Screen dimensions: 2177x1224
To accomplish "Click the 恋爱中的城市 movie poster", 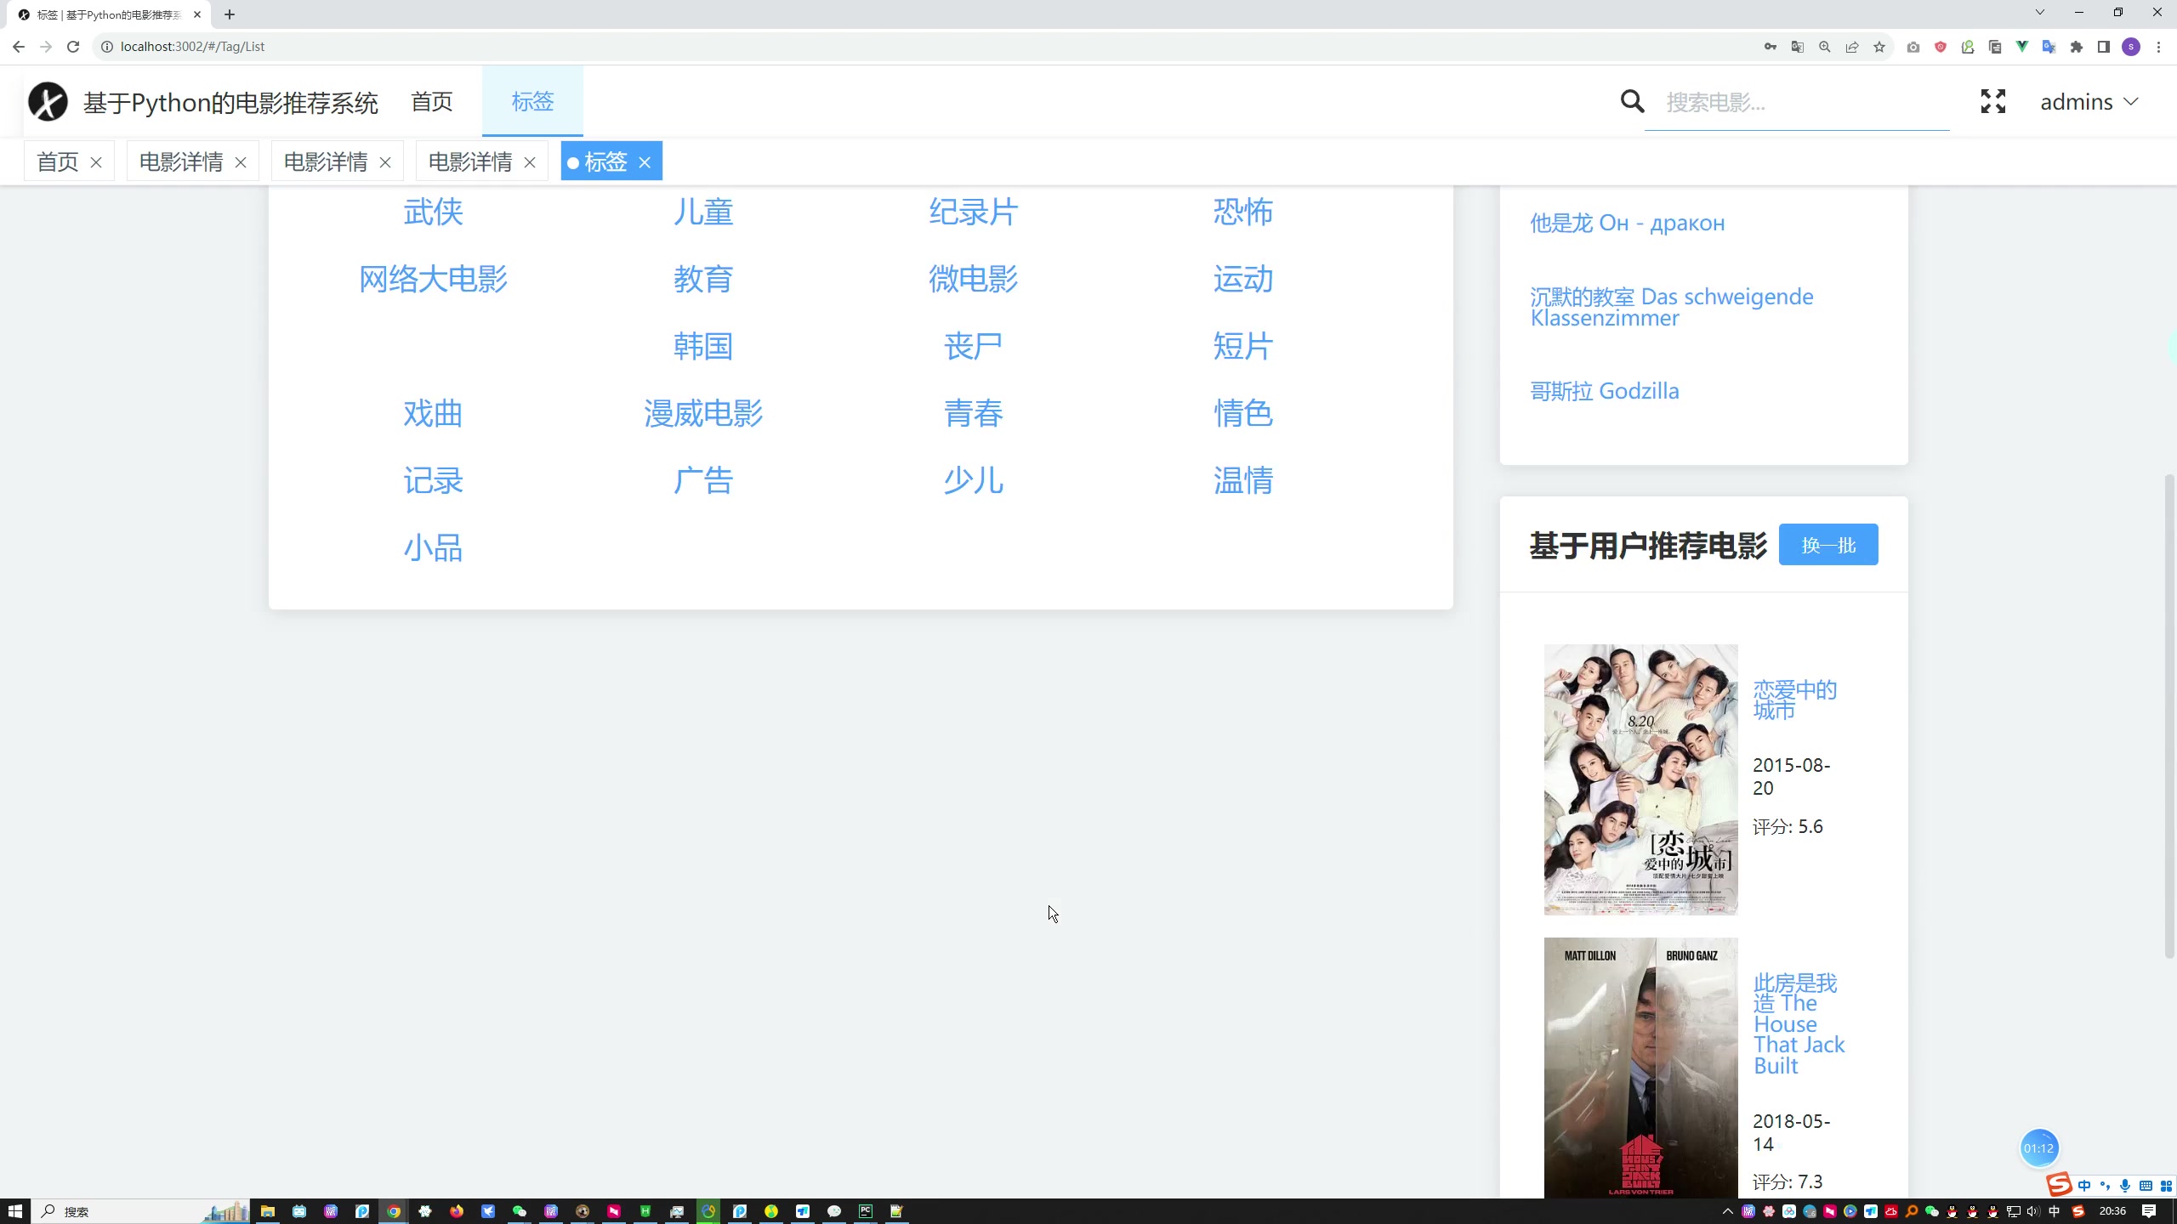I will [x=1640, y=779].
